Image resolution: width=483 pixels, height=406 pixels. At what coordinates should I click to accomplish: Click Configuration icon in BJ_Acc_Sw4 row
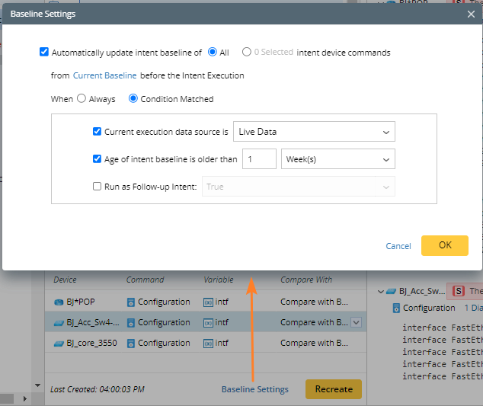[131, 322]
